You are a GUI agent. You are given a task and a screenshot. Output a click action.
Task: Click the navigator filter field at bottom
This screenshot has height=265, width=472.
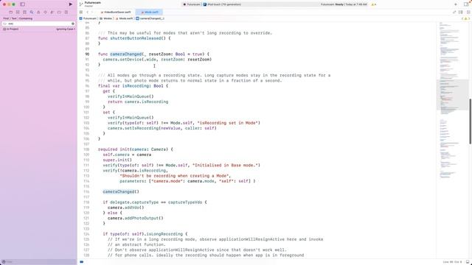point(38,262)
